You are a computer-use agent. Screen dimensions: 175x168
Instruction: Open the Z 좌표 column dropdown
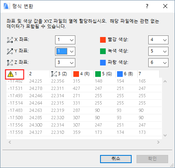[65, 63]
